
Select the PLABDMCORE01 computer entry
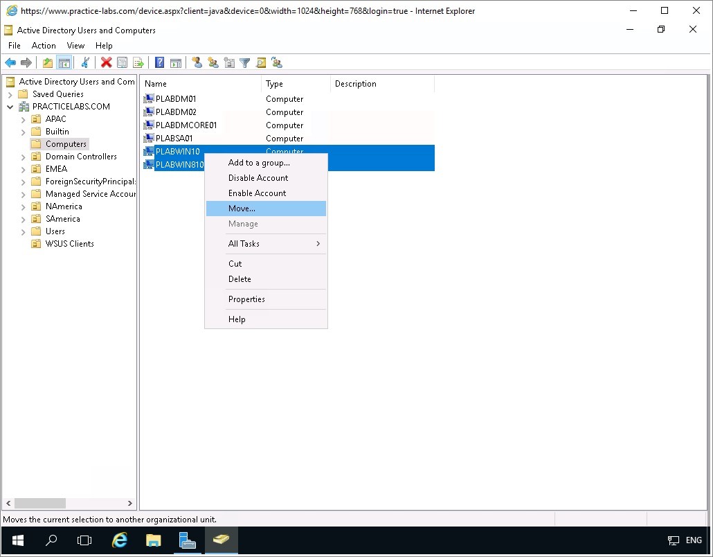pos(186,125)
